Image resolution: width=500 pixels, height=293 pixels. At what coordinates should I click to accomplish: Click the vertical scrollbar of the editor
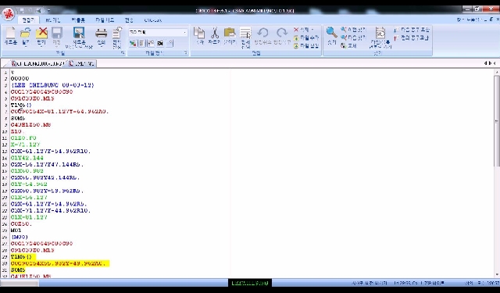coord(497,172)
